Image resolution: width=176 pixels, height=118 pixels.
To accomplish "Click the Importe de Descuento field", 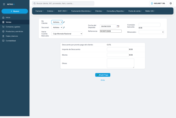I will pos(118,49).
